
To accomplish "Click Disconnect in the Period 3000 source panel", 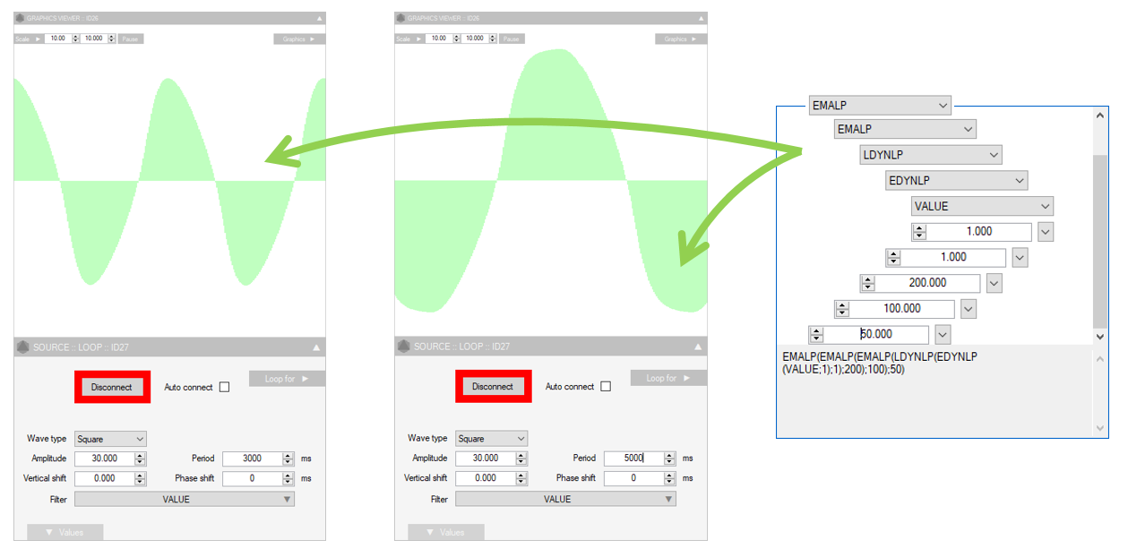I will [112, 387].
